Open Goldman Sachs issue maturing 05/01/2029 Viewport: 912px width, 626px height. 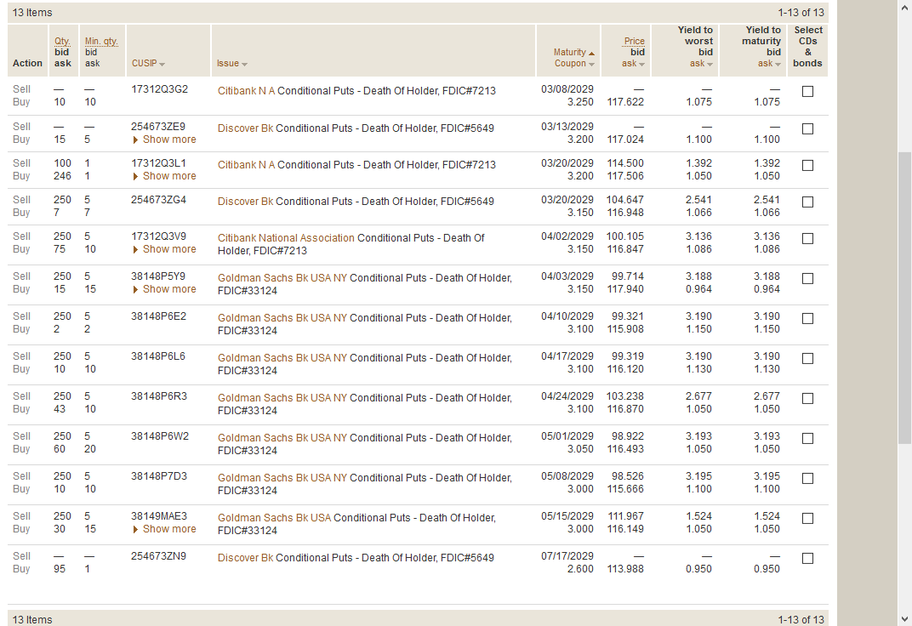click(282, 438)
